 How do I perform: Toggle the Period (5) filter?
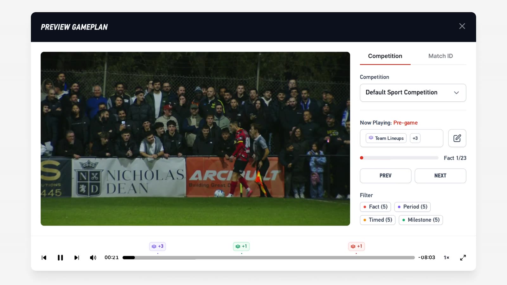pyautogui.click(x=412, y=207)
